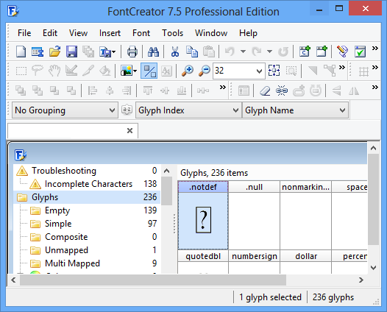Open the Glyph Name dropdown
Image resolution: width=387 pixels, height=312 pixels.
tap(296, 110)
